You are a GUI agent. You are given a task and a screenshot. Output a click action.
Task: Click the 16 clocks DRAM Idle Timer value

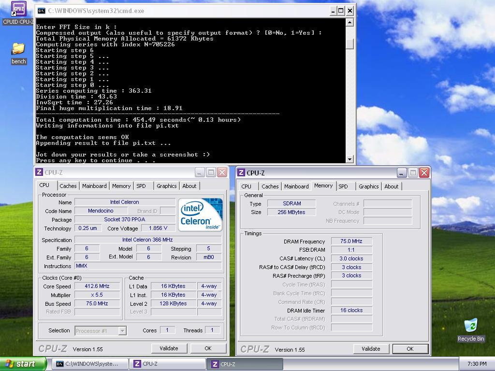click(351, 310)
